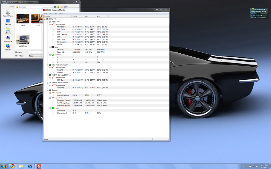Select Computer in the upload dialog sidebar
The width and height of the screenshot is (271, 169).
pyautogui.click(x=8, y=39)
